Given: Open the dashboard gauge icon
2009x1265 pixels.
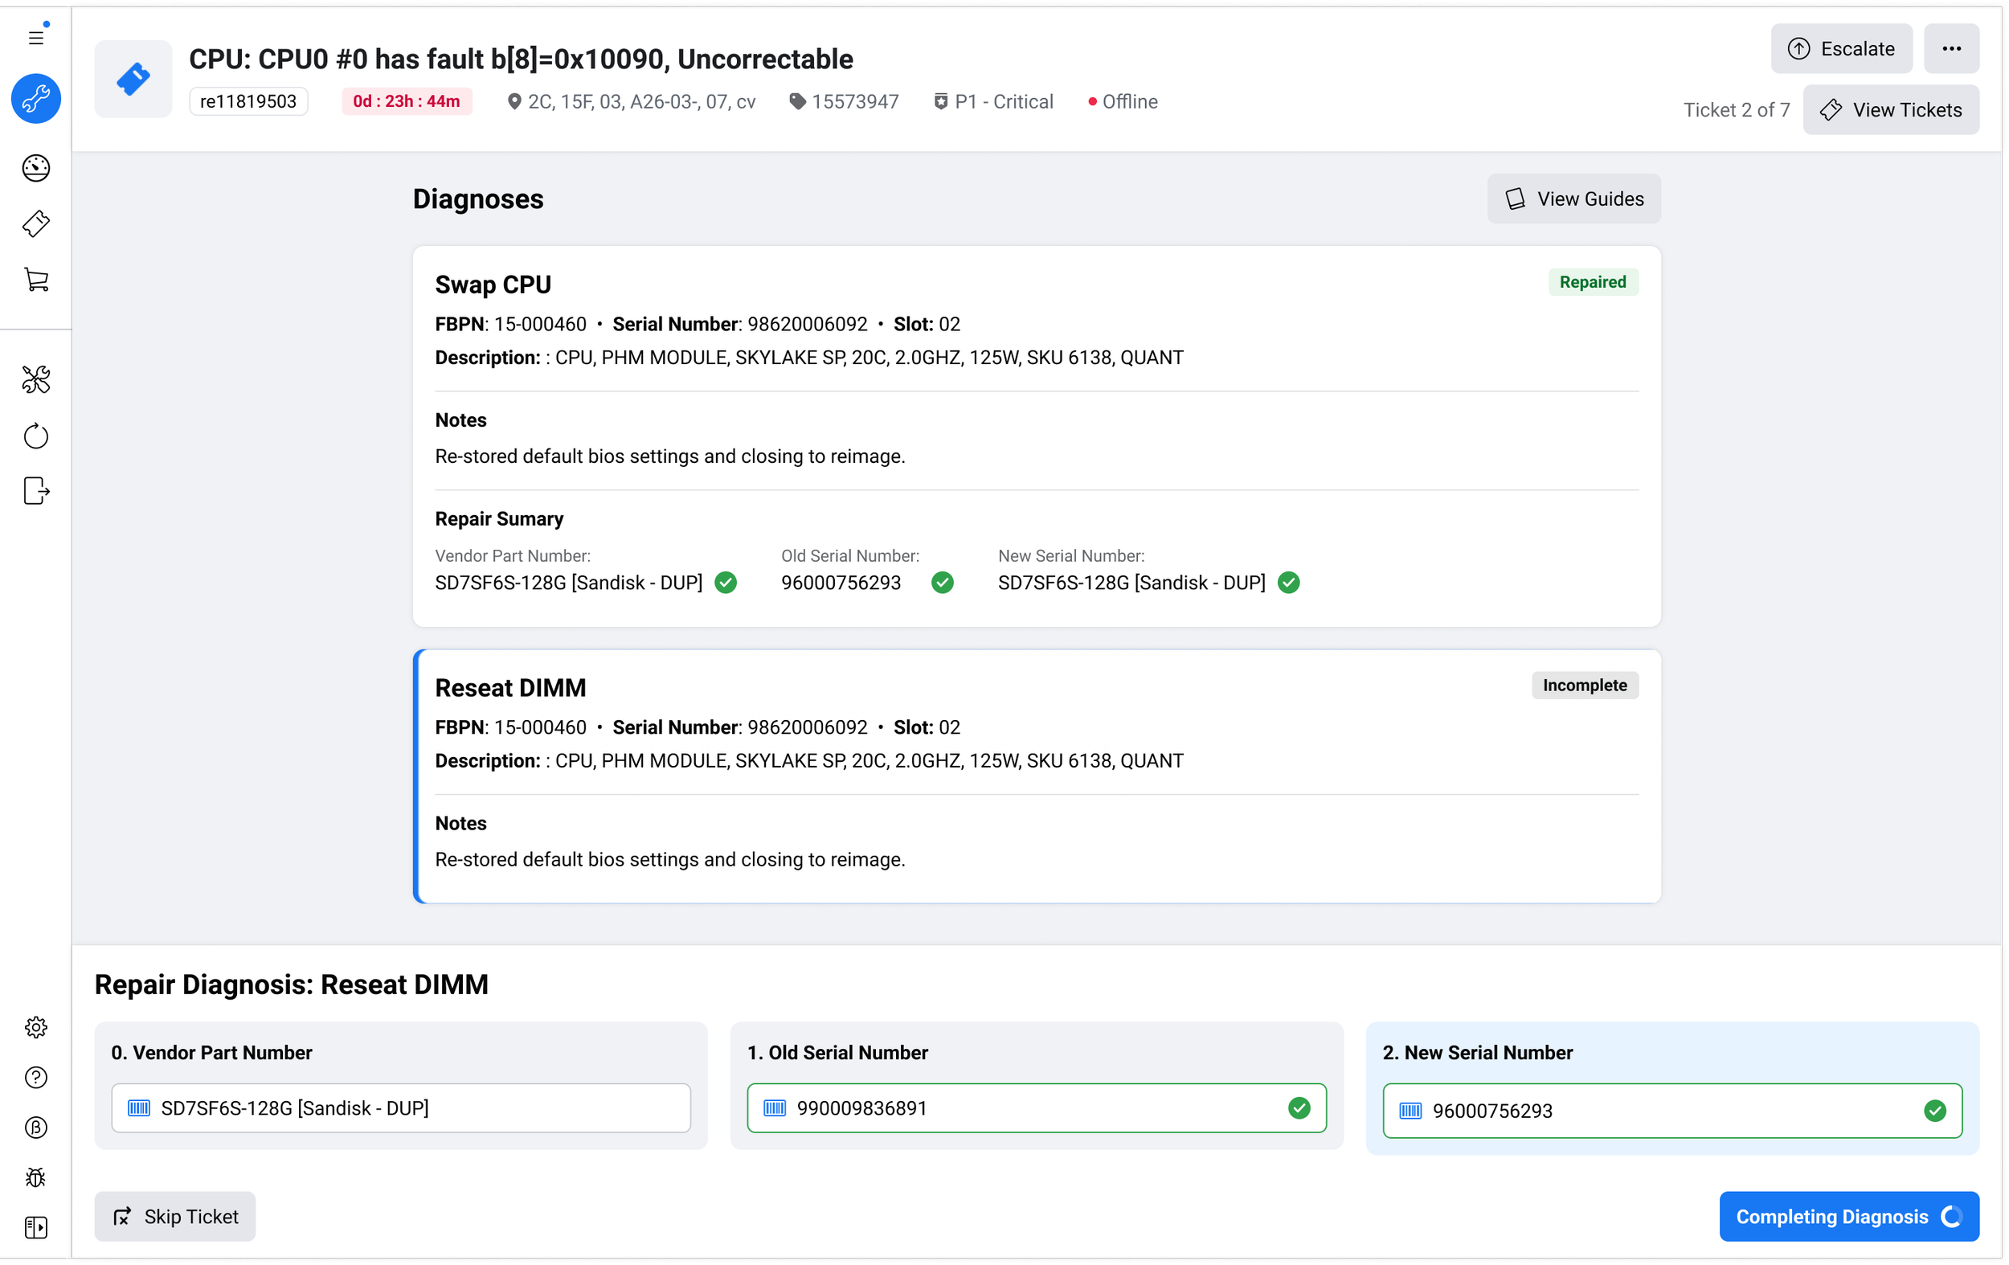Looking at the screenshot, I should 36,168.
